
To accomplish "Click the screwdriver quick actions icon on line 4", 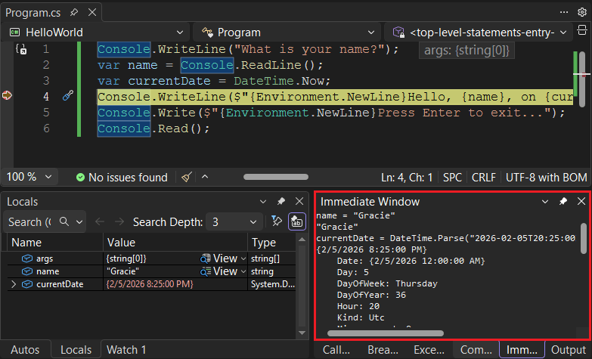I will pos(67,95).
